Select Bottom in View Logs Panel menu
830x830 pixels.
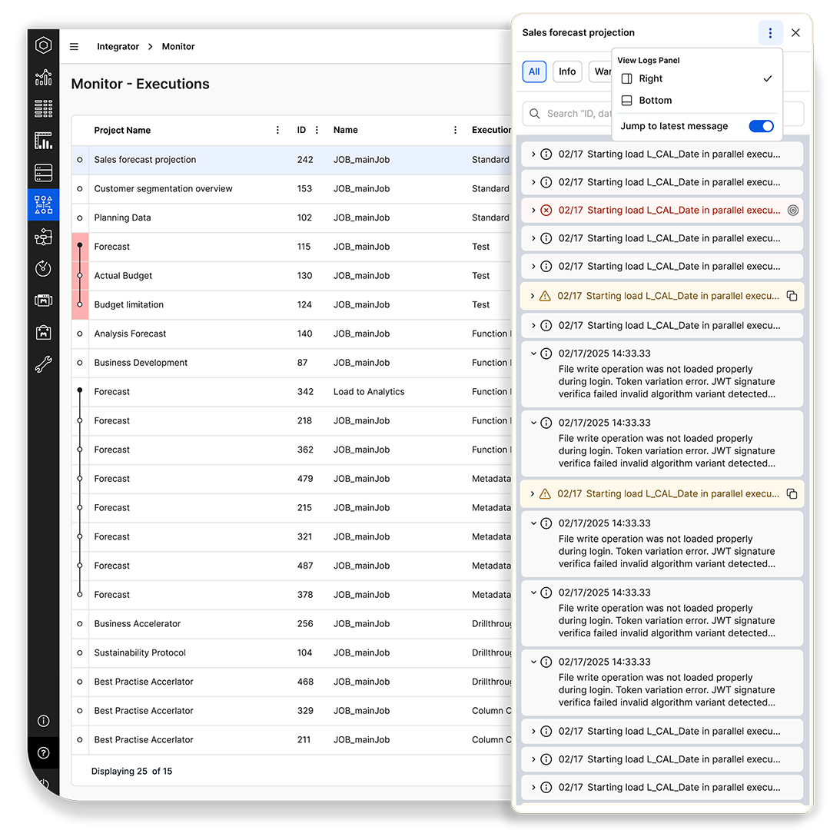pyautogui.click(x=655, y=101)
